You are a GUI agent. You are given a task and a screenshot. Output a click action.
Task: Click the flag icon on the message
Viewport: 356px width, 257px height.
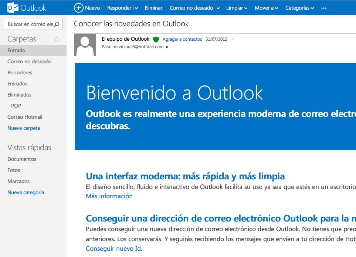pyautogui.click(x=233, y=38)
